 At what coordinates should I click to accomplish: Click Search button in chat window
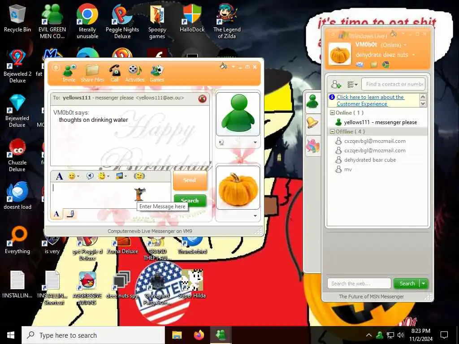pos(190,200)
